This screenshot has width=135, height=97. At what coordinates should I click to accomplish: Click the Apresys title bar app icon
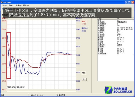click(2, 2)
